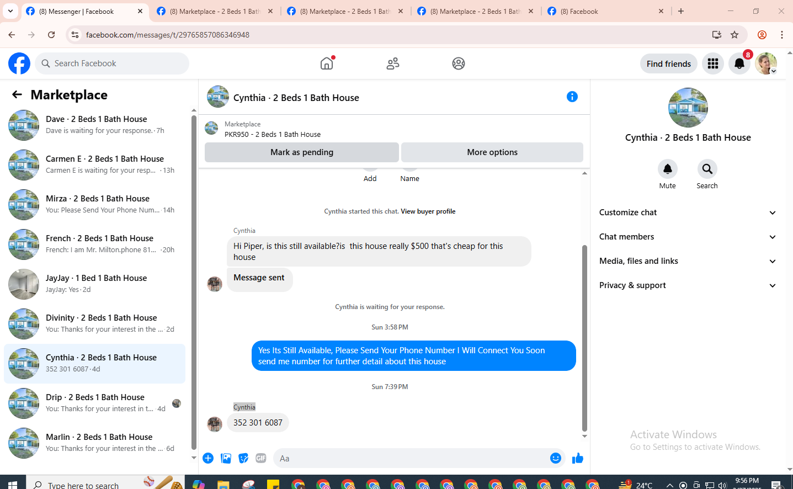This screenshot has height=489, width=793.
Task: Click Mark as pending button
Action: (x=302, y=152)
